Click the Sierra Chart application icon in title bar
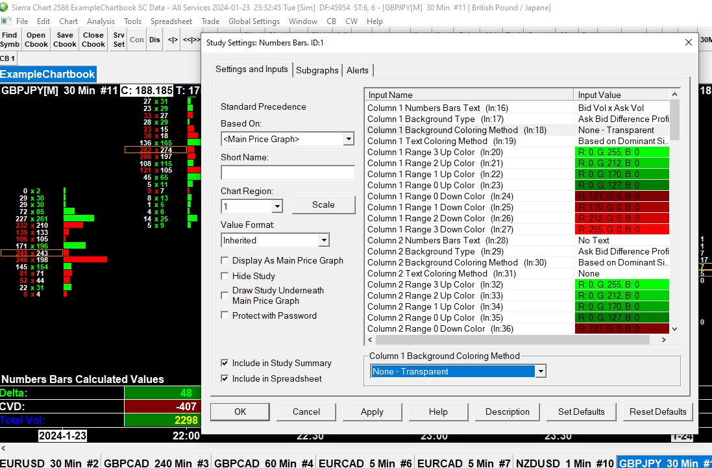712x468 pixels. [4, 7]
